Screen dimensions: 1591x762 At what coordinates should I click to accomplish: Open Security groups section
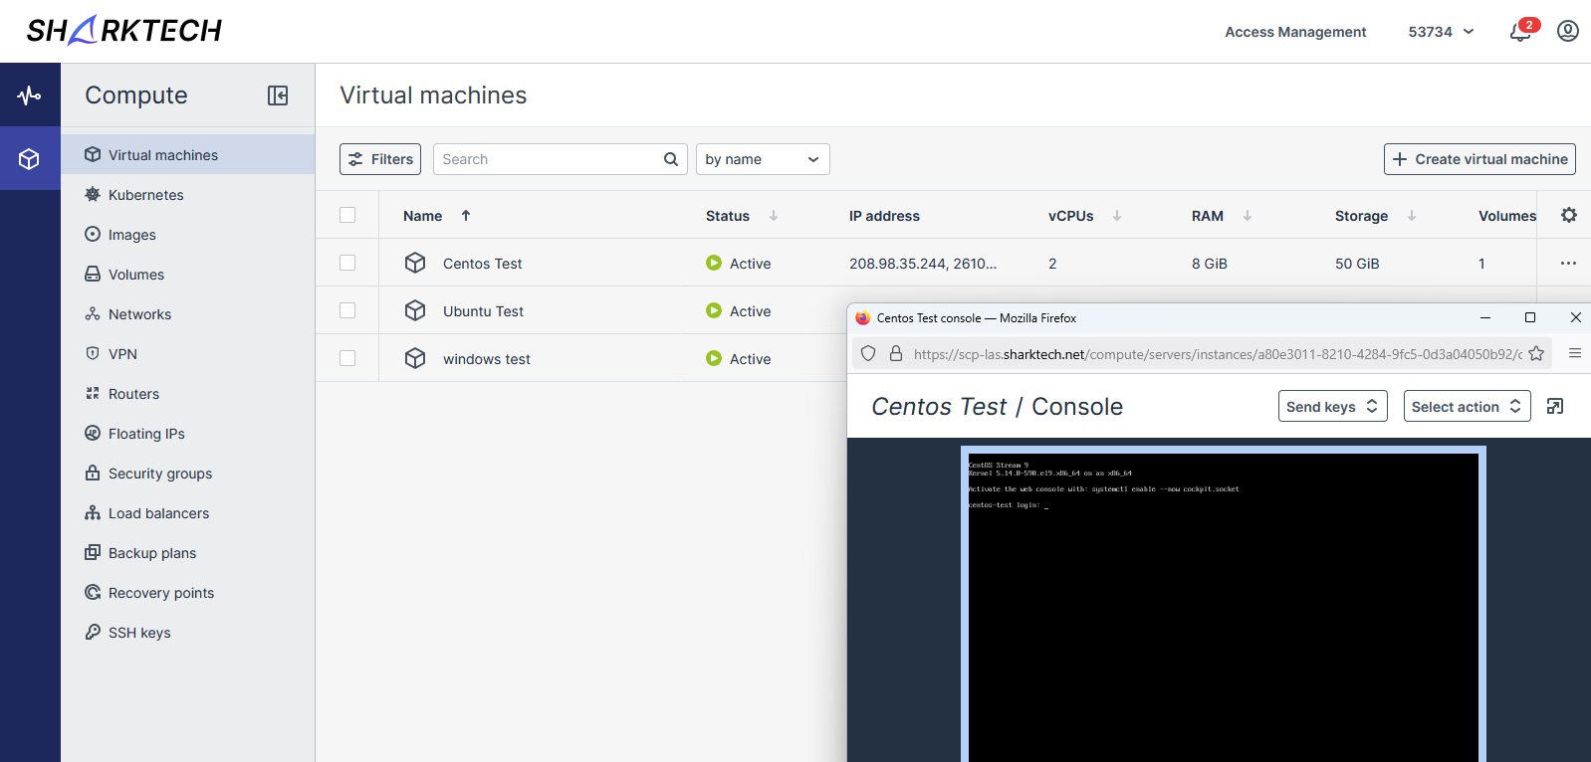[x=159, y=474]
